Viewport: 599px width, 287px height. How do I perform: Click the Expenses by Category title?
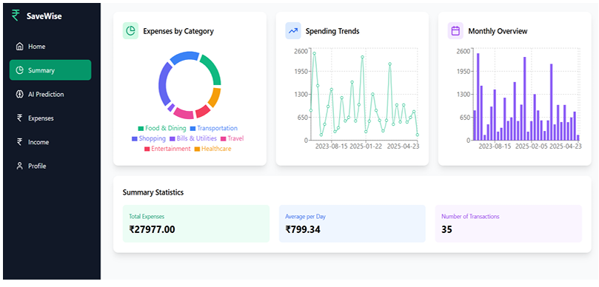(178, 31)
